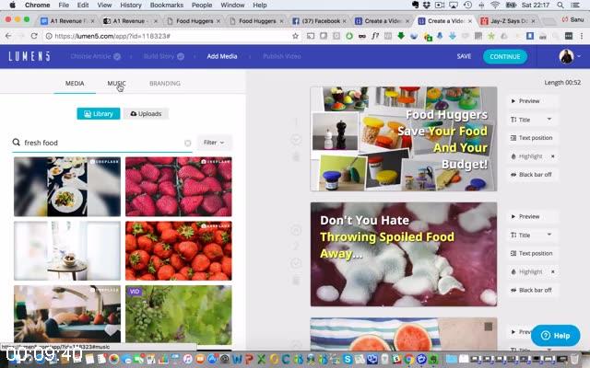Click the 'fresh food' search field
Viewport: 590px width, 368px height.
point(101,143)
